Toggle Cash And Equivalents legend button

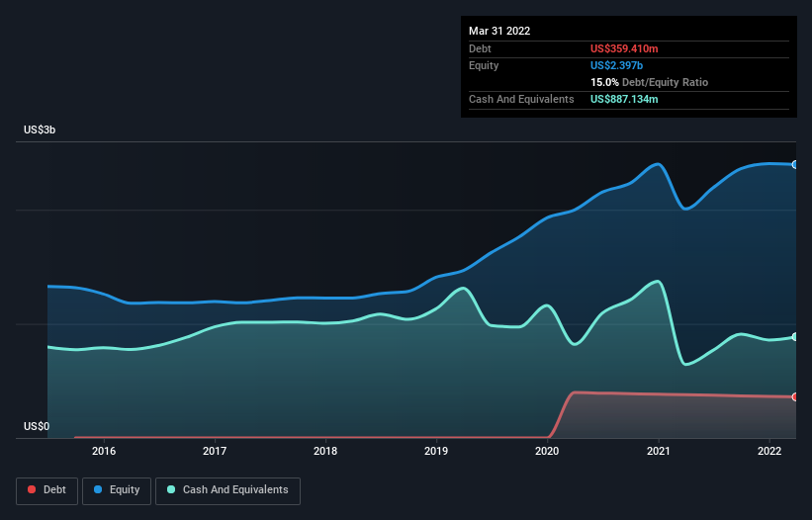[227, 490]
